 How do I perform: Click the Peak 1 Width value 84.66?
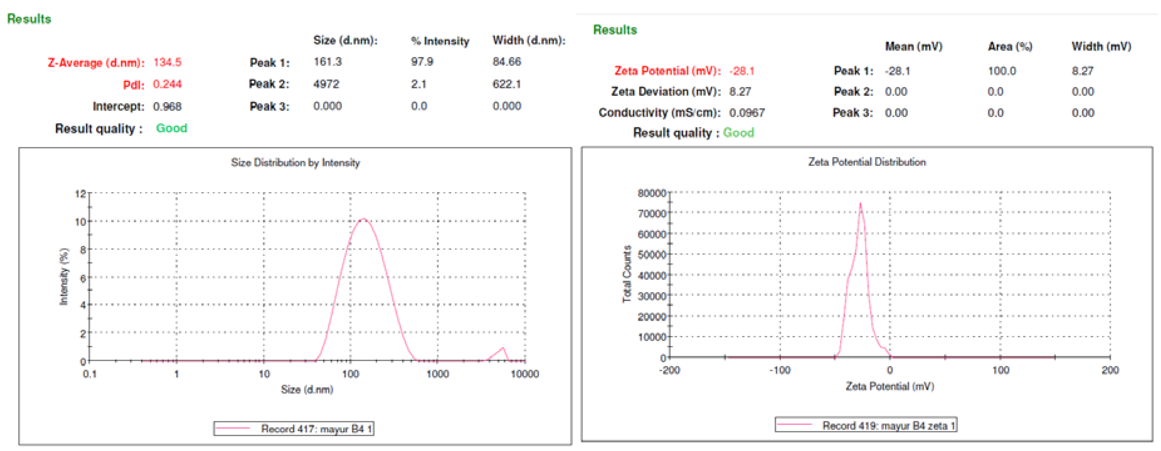click(x=506, y=62)
